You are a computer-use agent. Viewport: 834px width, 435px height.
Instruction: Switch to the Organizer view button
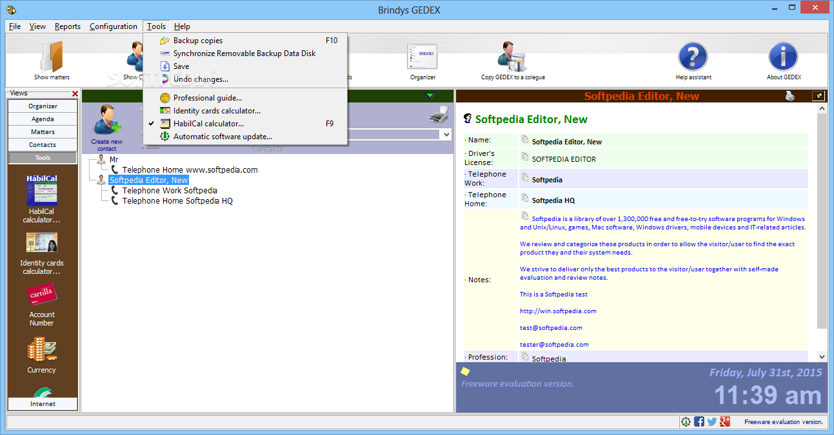click(43, 106)
